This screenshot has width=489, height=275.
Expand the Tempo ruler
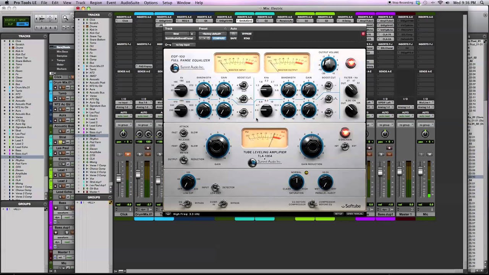[53, 60]
